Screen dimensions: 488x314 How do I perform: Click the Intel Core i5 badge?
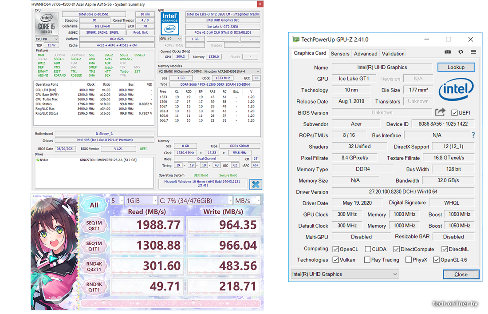tap(47, 24)
